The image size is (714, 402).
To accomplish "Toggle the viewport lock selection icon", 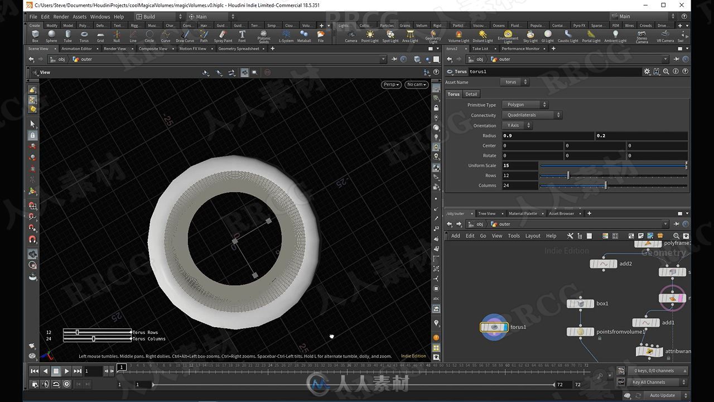I will [33, 135].
